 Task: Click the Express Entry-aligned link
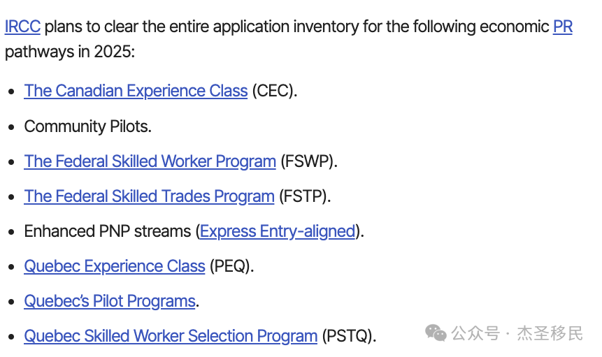coord(278,231)
